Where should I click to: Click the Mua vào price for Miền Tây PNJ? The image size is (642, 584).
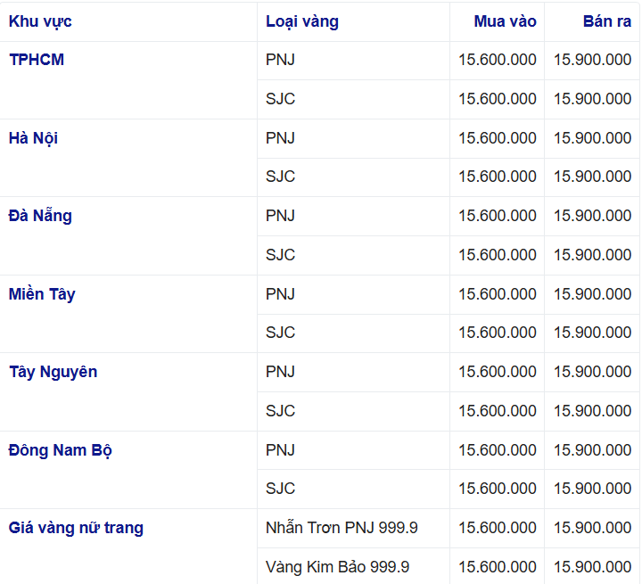click(x=497, y=294)
